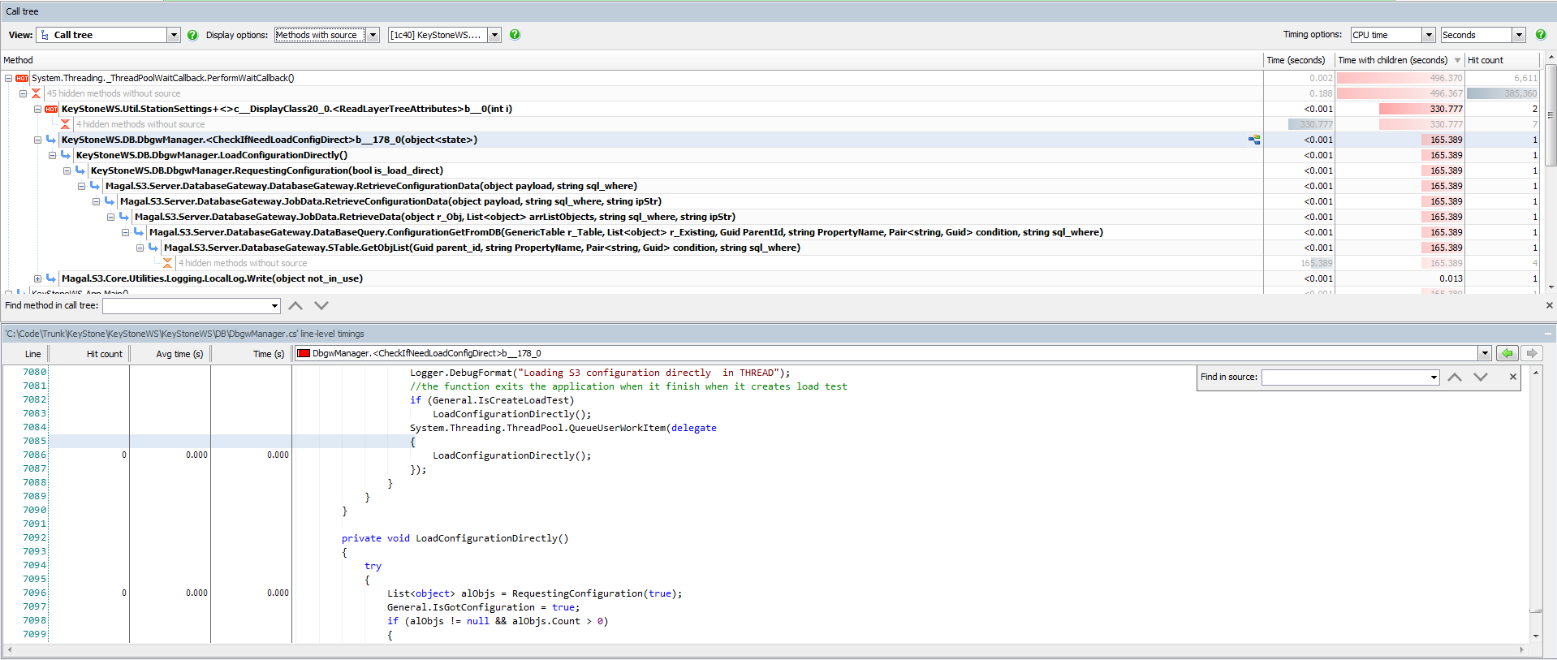Screen dimensions: 1557x660
Task: Collapse the 45 hidden methods node
Action: [23, 94]
